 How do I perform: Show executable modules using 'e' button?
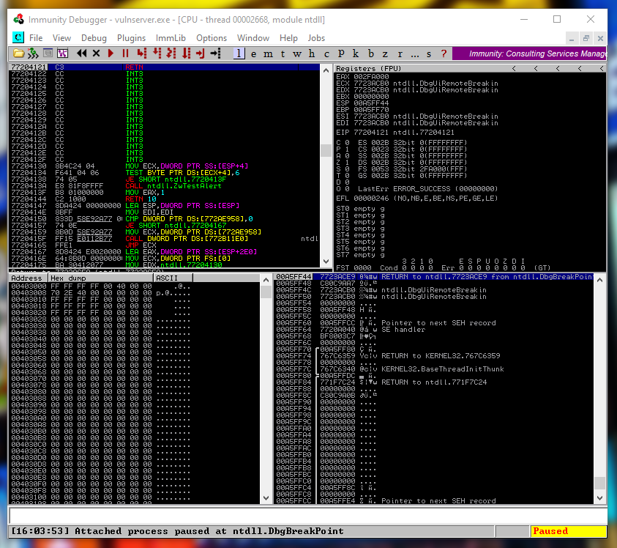coord(253,53)
